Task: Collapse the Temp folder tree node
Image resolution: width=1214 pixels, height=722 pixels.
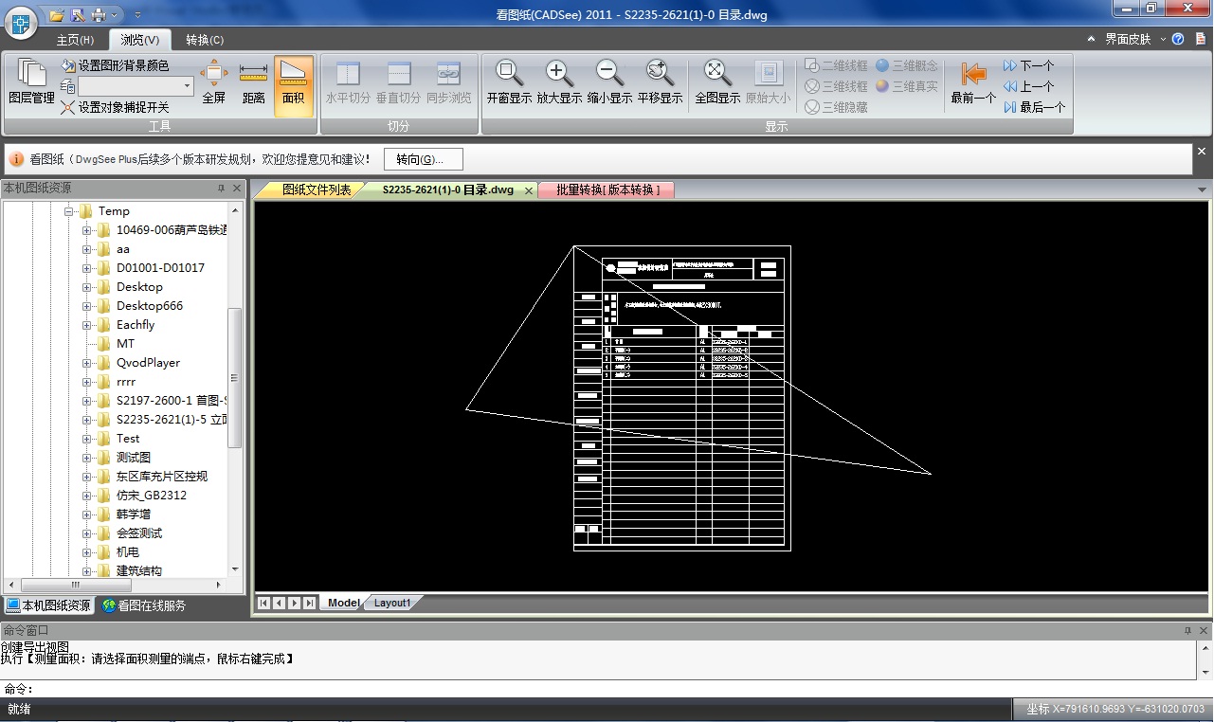Action: point(69,211)
